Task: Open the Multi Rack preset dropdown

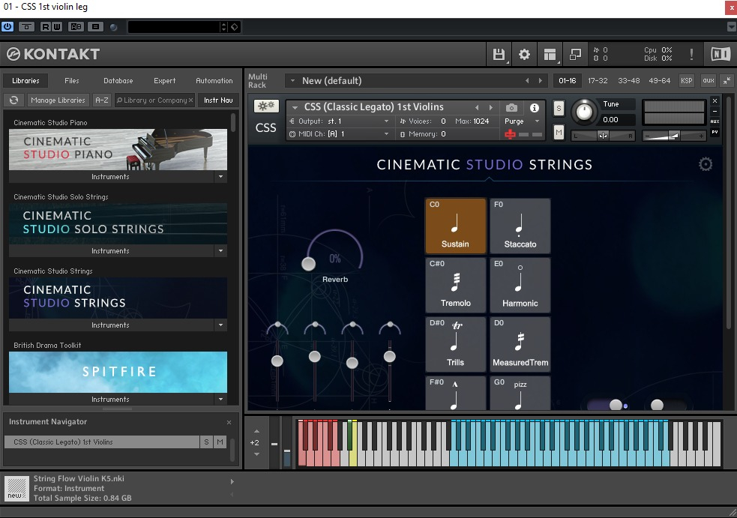Action: (291, 81)
